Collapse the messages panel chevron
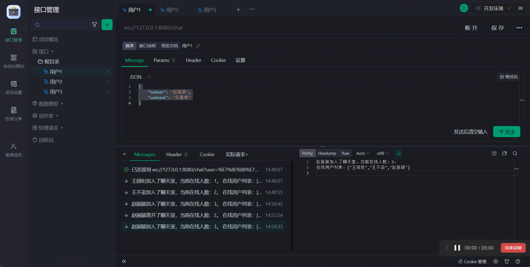 [124, 154]
